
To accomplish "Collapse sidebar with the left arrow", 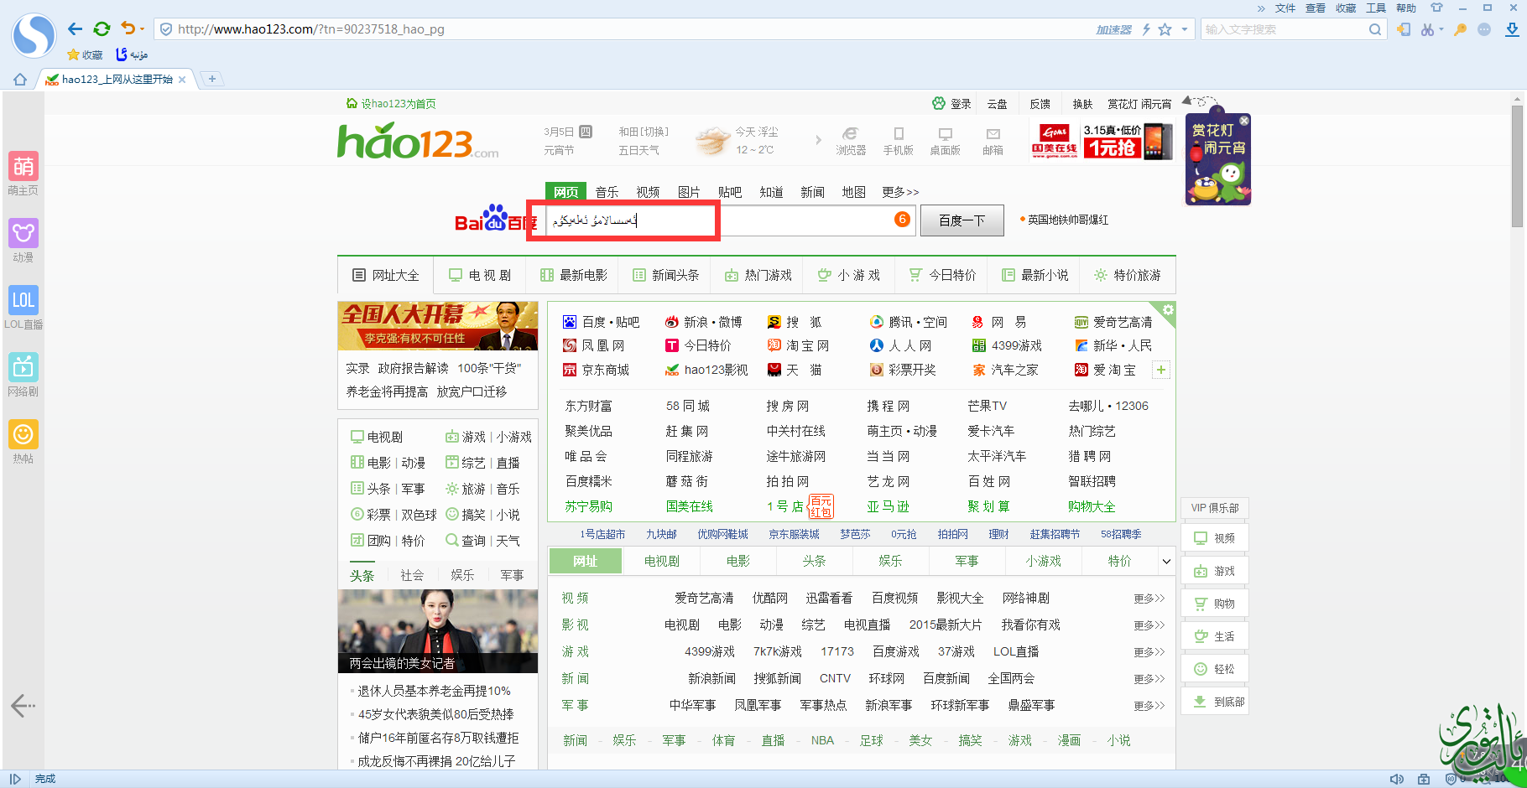I will [x=23, y=706].
